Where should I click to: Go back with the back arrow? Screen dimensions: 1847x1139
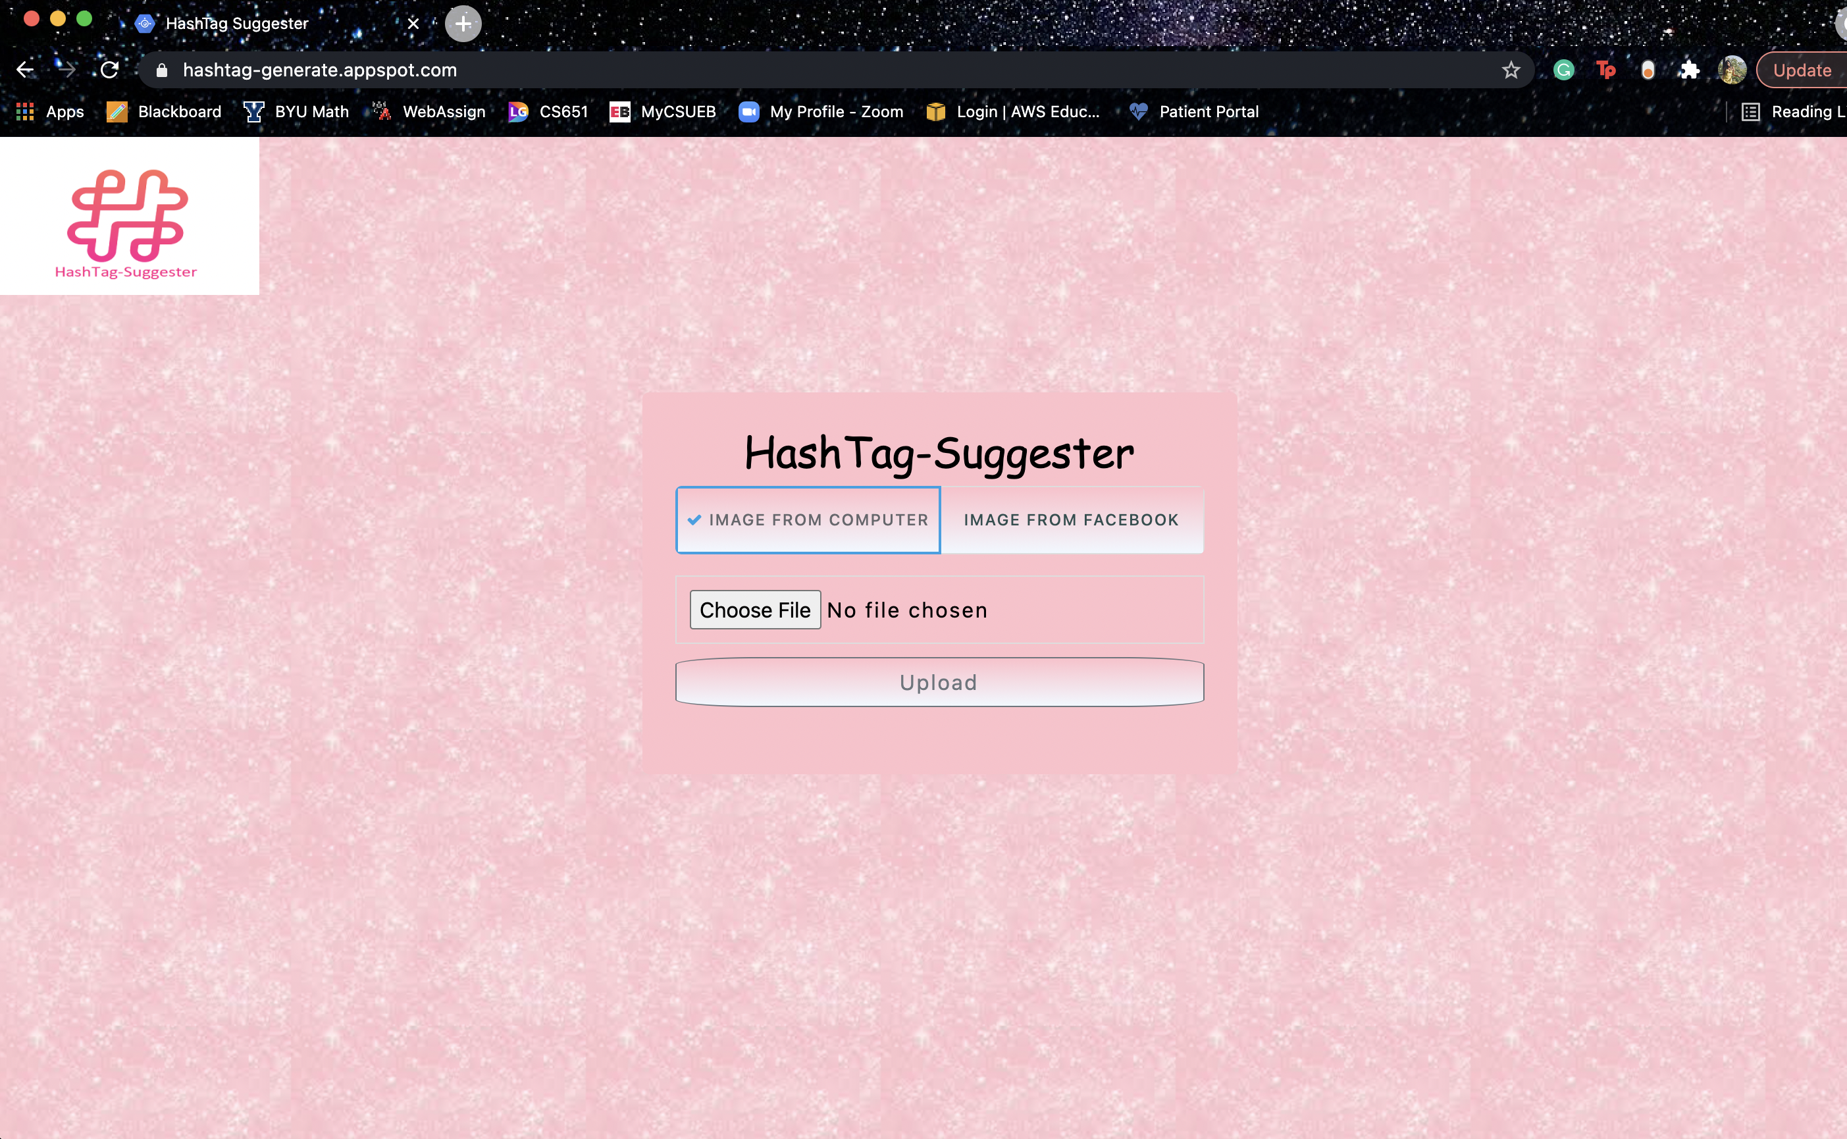pyautogui.click(x=25, y=70)
